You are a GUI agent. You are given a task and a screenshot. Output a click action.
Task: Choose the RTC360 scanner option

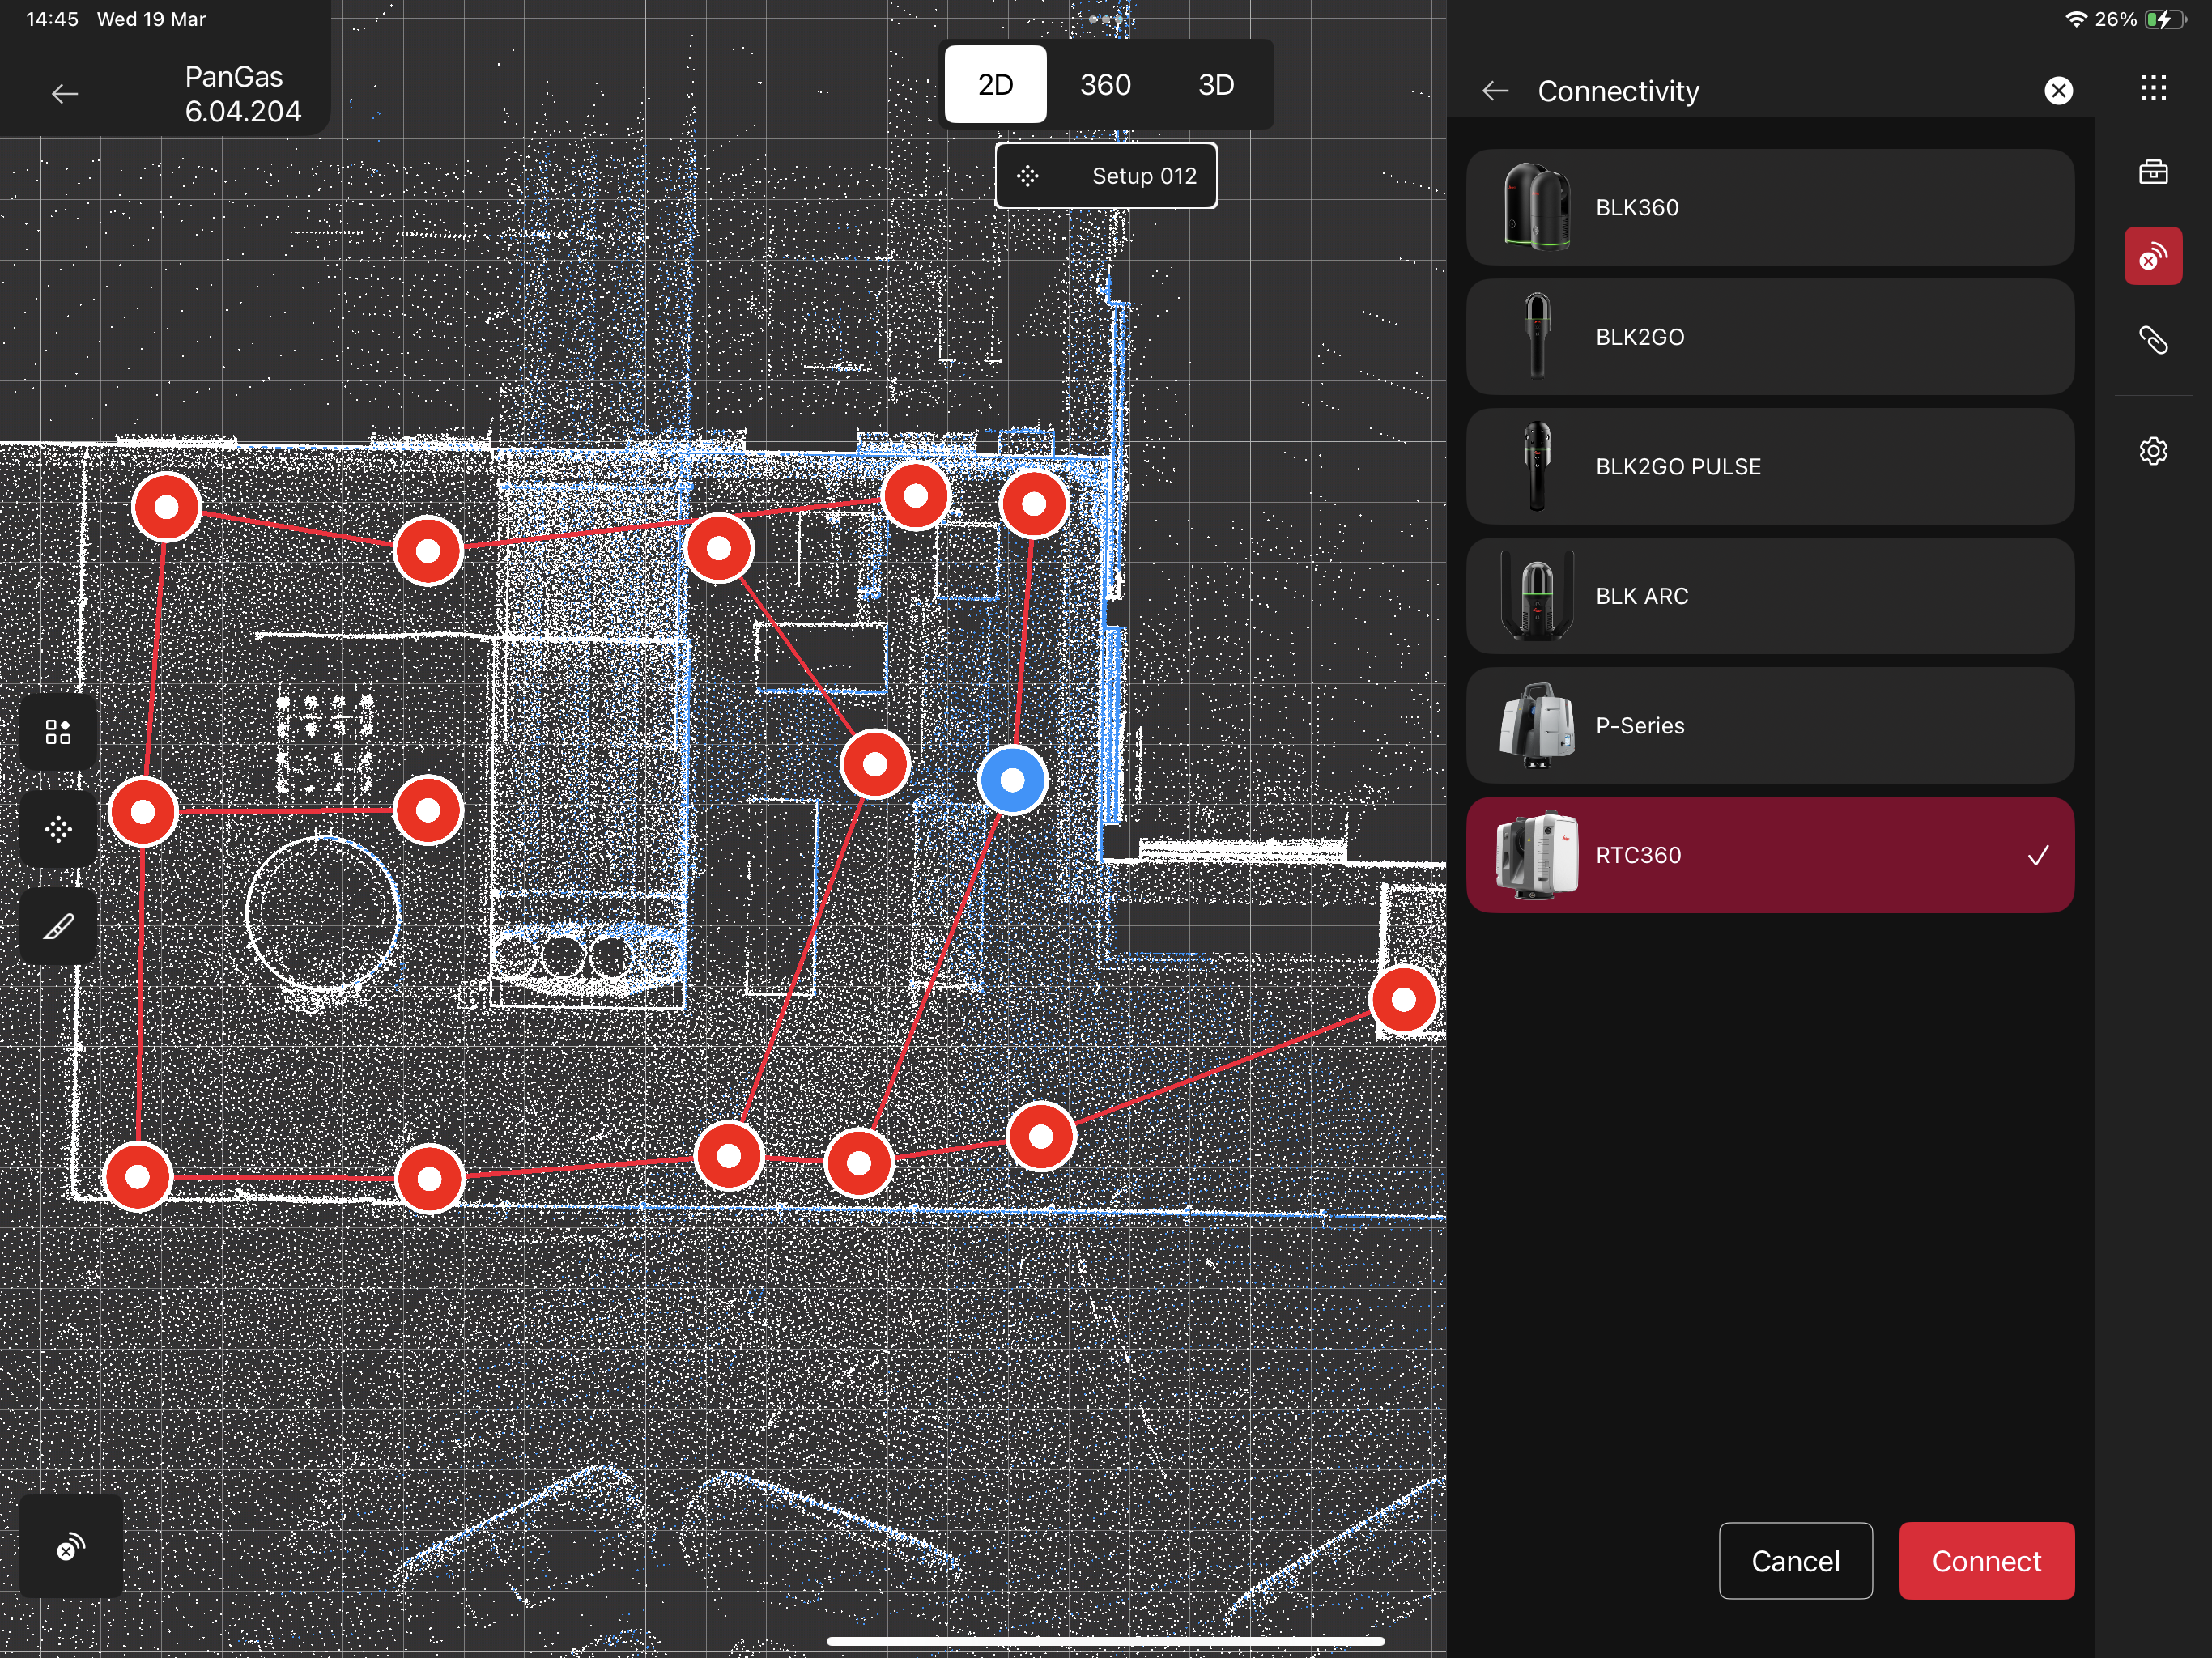click(x=1769, y=855)
